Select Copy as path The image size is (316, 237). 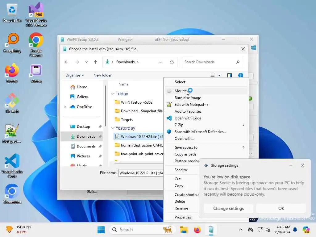point(206,154)
